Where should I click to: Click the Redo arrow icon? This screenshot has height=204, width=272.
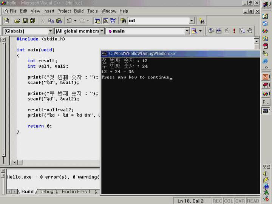(82, 21)
